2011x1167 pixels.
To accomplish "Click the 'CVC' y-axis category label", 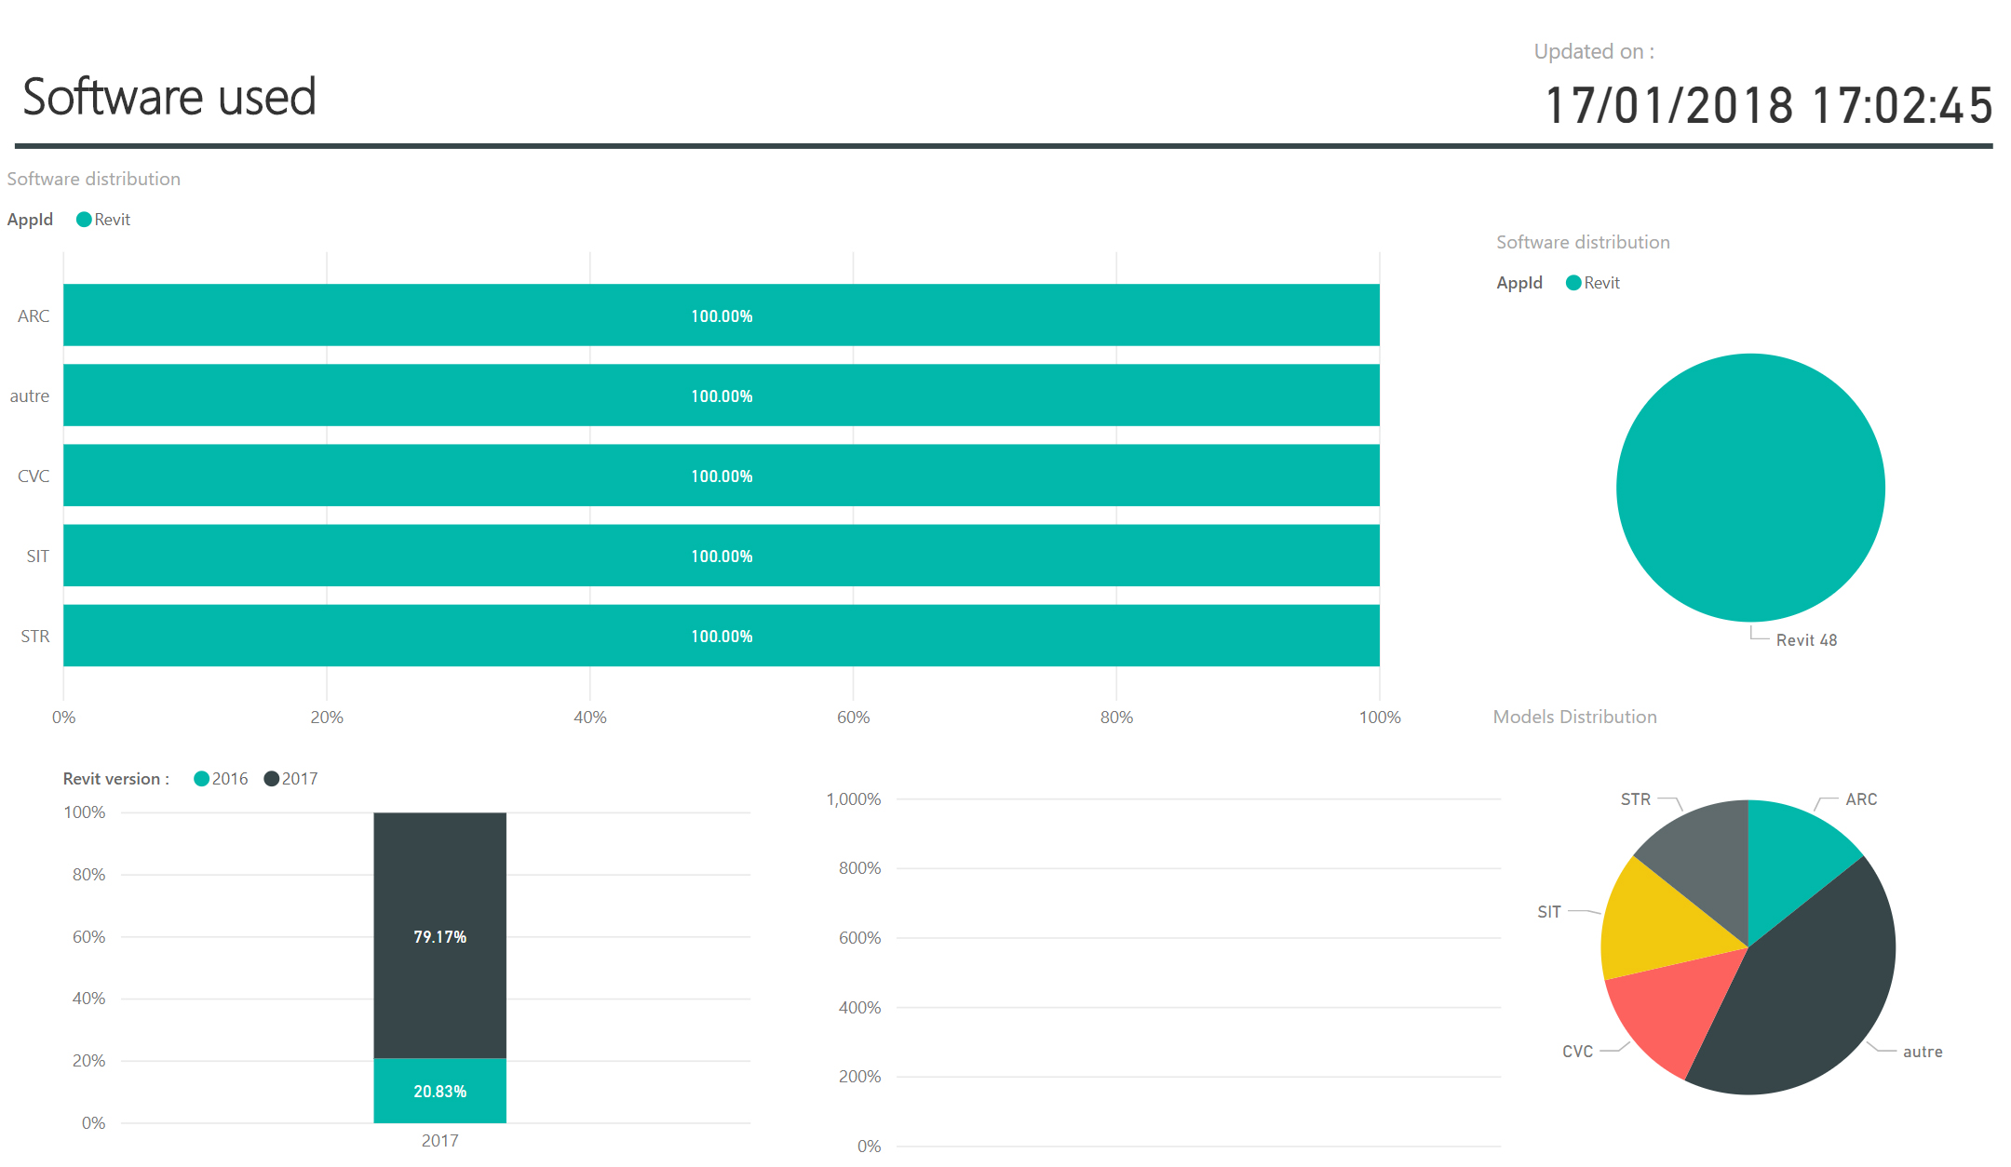I will (34, 476).
